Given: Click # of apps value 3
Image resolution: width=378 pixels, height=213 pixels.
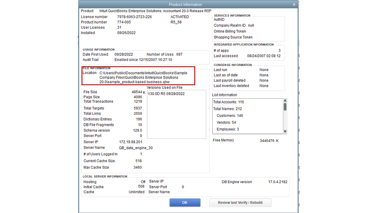Looking at the screenshot, I should point(279,51).
